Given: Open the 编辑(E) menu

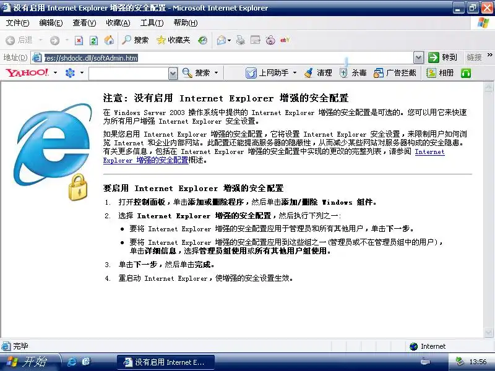Looking at the screenshot, I should point(51,23).
